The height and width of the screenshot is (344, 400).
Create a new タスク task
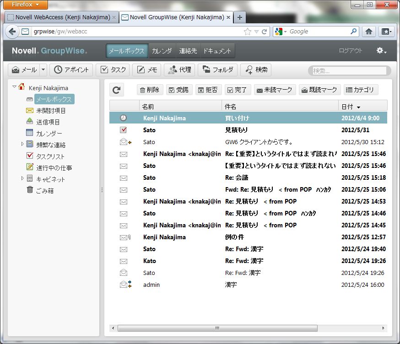click(113, 70)
